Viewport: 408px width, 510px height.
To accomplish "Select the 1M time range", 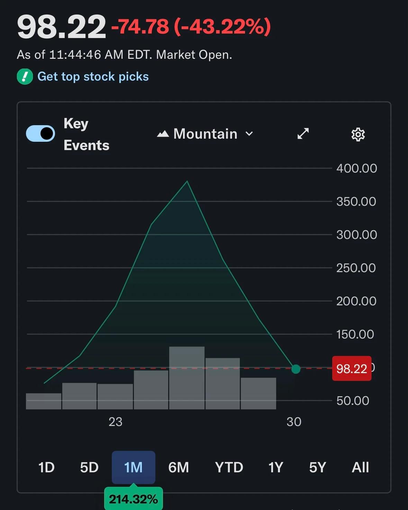I will point(133,467).
